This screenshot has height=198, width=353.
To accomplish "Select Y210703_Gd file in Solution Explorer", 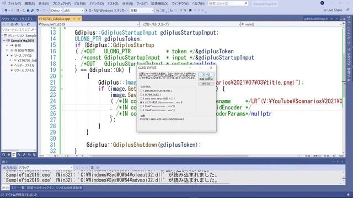I will (x=26, y=61).
